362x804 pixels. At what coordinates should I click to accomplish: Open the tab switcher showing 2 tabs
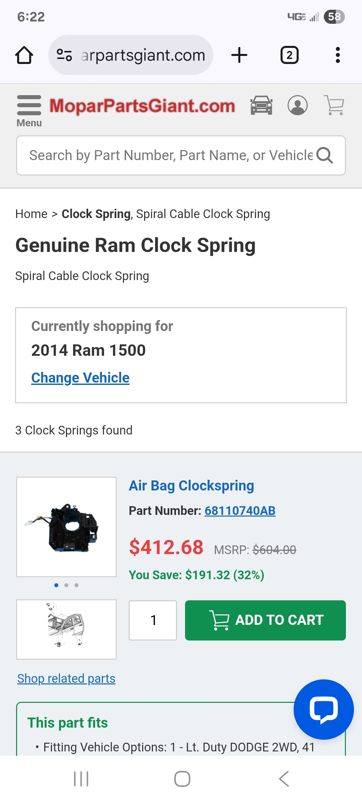tap(289, 55)
